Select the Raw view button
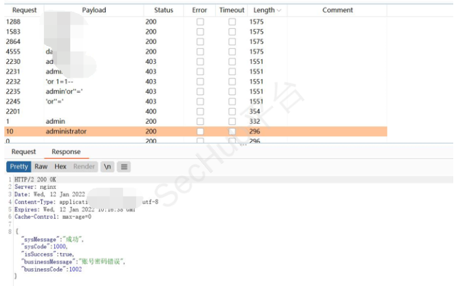This screenshot has height=286, width=456. (41, 166)
